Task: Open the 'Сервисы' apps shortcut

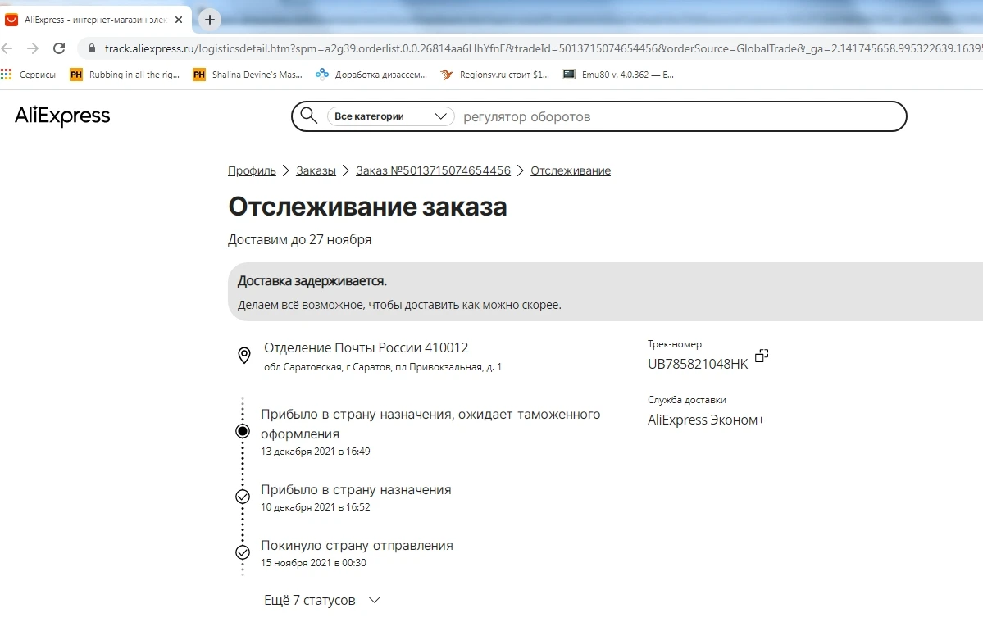Action: [x=29, y=75]
